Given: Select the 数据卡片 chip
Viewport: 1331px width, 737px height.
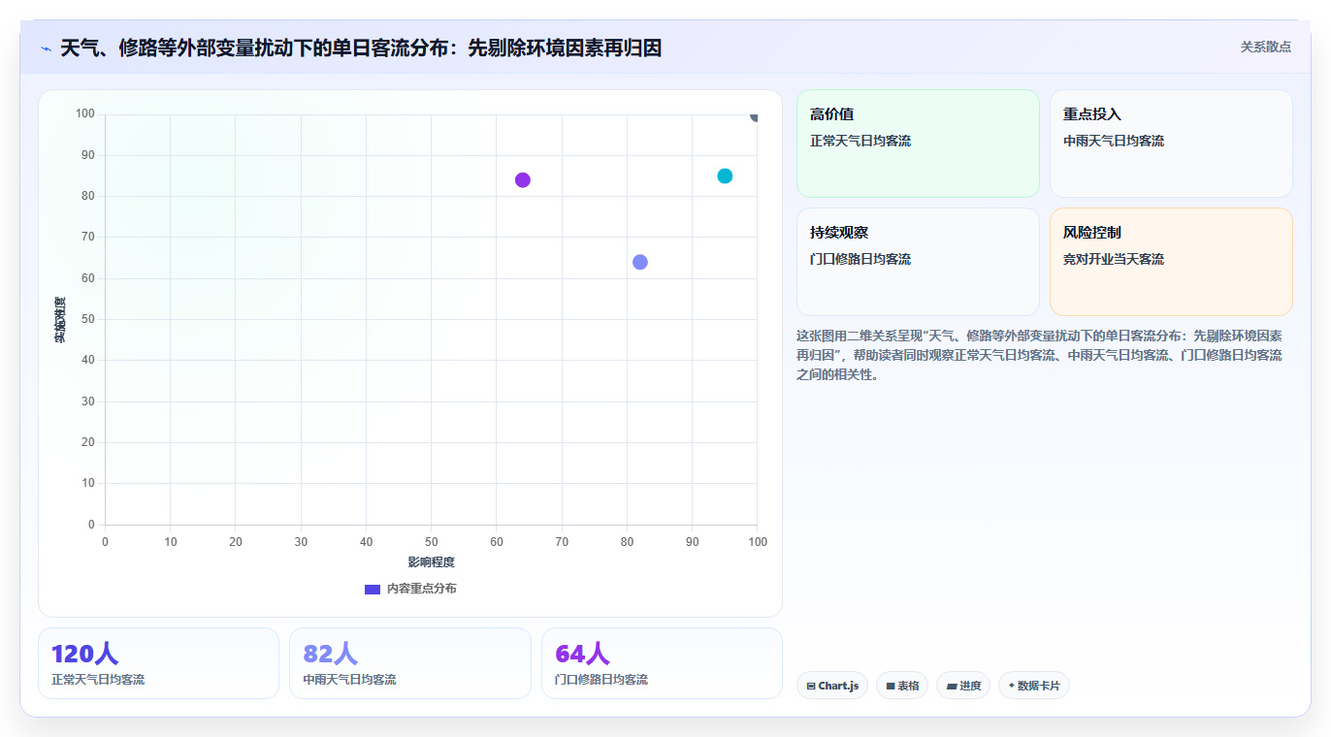Looking at the screenshot, I should coord(1034,686).
